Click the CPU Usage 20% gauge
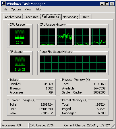 (x=20, y=37)
